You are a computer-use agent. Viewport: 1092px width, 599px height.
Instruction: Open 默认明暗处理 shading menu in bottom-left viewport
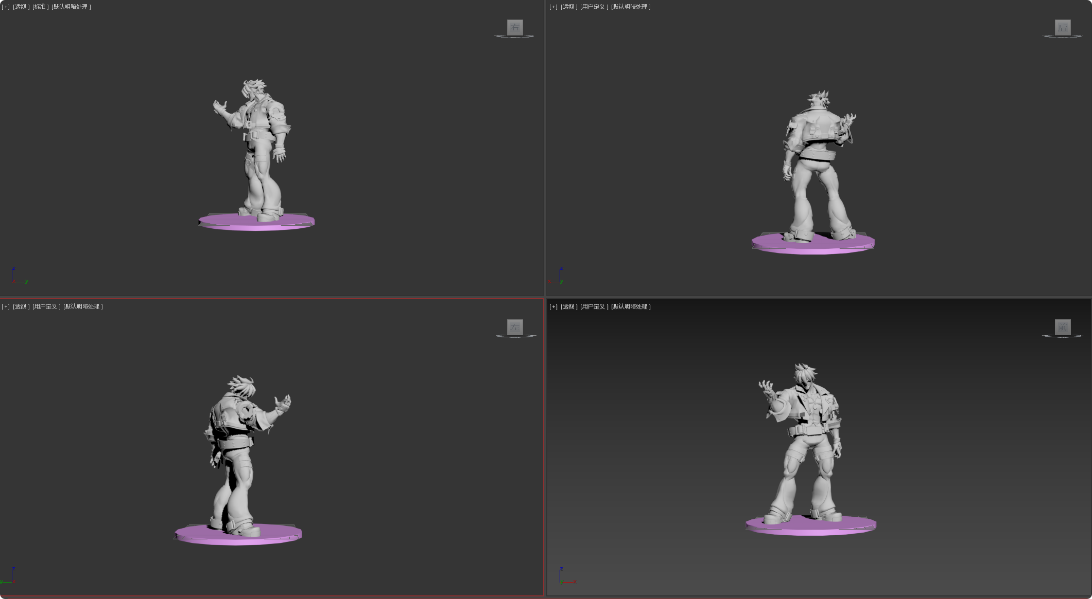pos(83,306)
